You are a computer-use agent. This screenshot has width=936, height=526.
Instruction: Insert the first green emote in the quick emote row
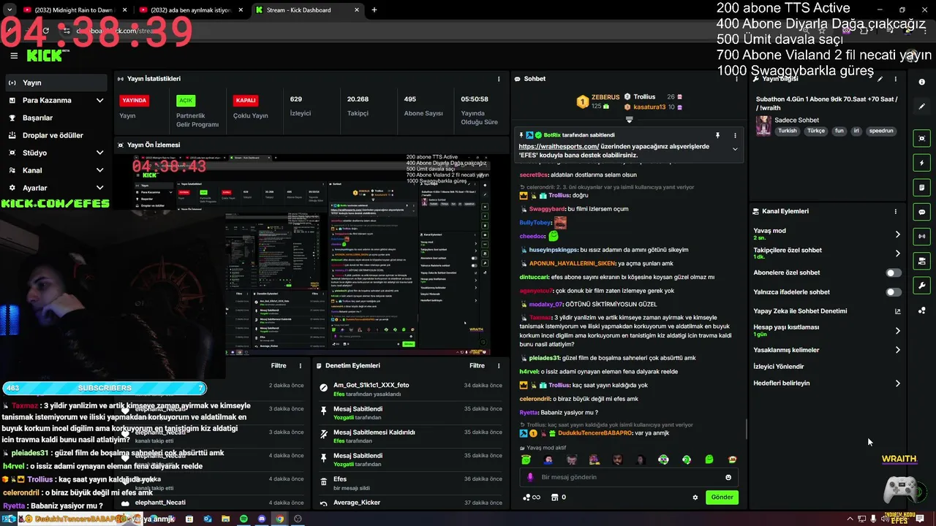click(x=526, y=460)
